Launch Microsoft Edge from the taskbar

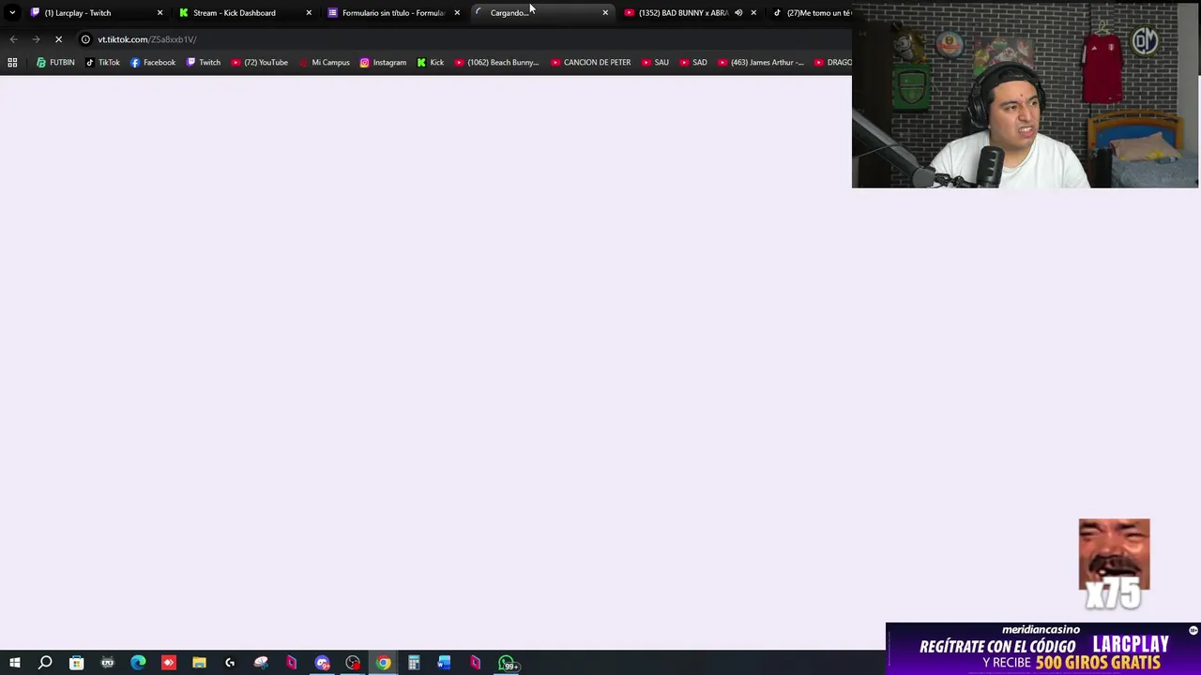click(x=138, y=663)
